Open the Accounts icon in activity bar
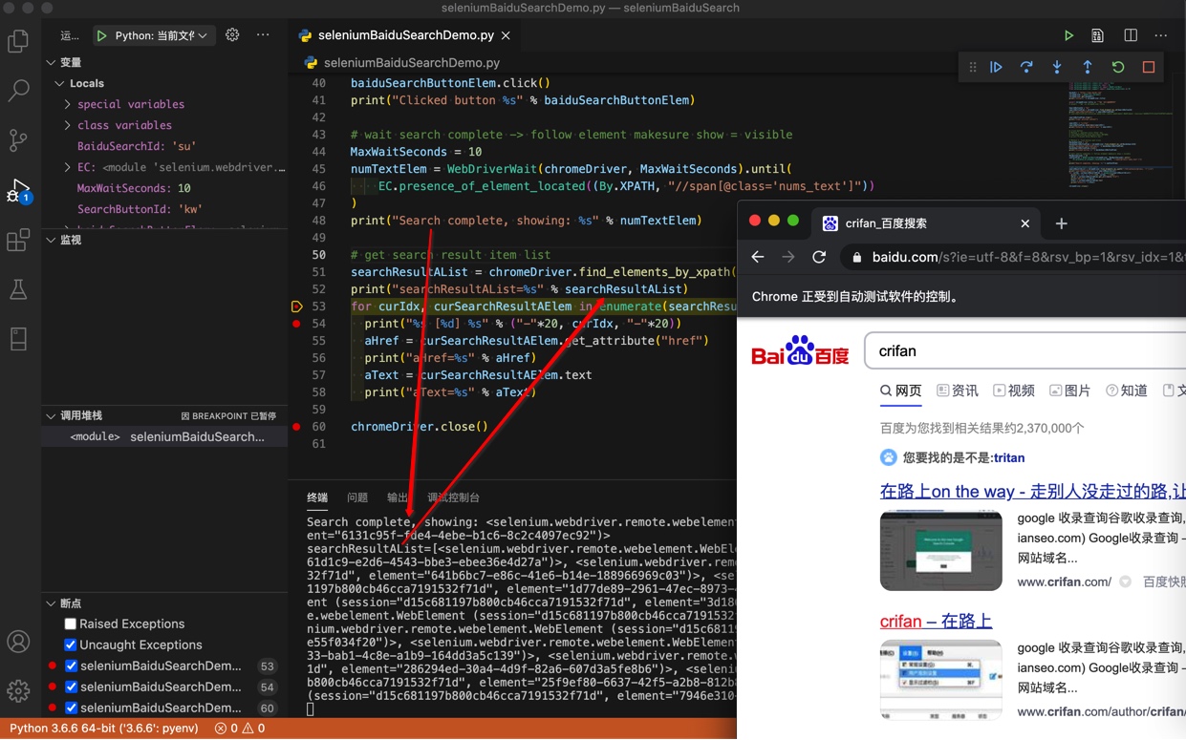This screenshot has height=740, width=1186. pos(18,642)
